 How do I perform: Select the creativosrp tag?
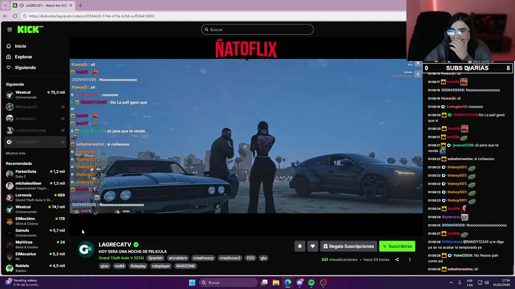click(203, 258)
